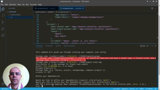Screen dimensions: 160x90
Task: Open the Run menu
Action: click(x=27, y=4)
